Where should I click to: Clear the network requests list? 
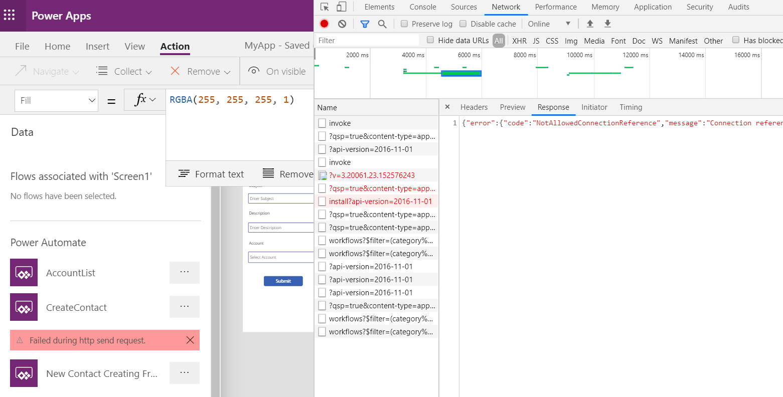[x=342, y=24]
